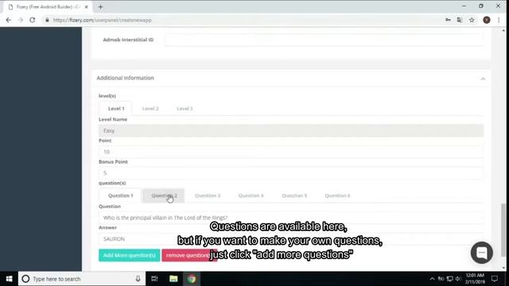This screenshot has width=509, height=286.
Task: Open the Chrome profile avatar
Action: (x=486, y=20)
